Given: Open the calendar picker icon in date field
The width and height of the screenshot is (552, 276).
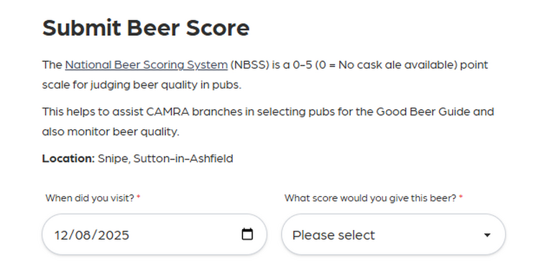Looking at the screenshot, I should [247, 234].
